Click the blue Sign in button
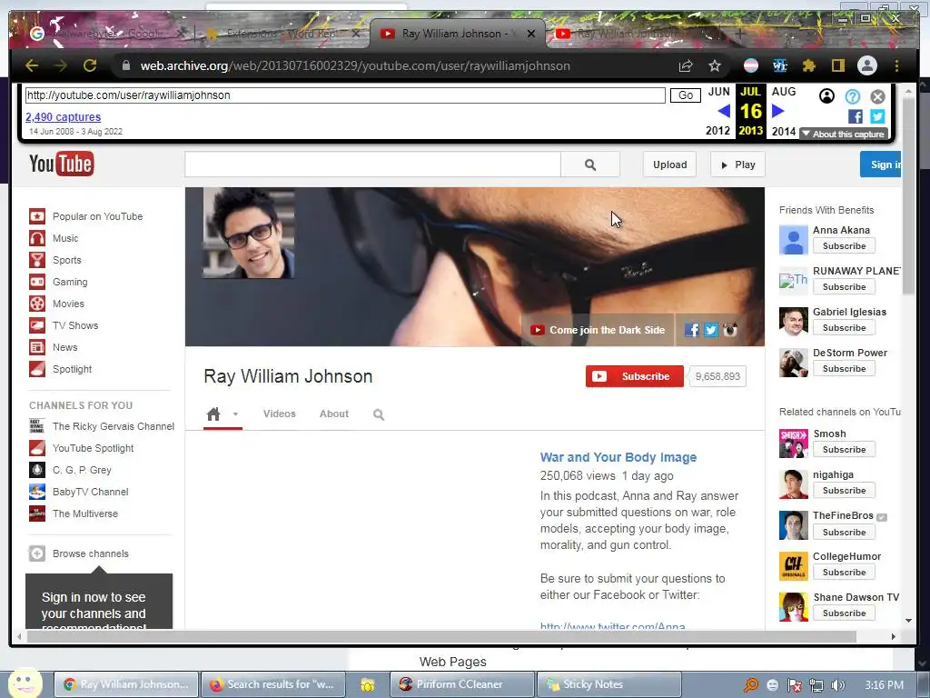Viewport: 930px width, 698px height. pyautogui.click(x=881, y=165)
